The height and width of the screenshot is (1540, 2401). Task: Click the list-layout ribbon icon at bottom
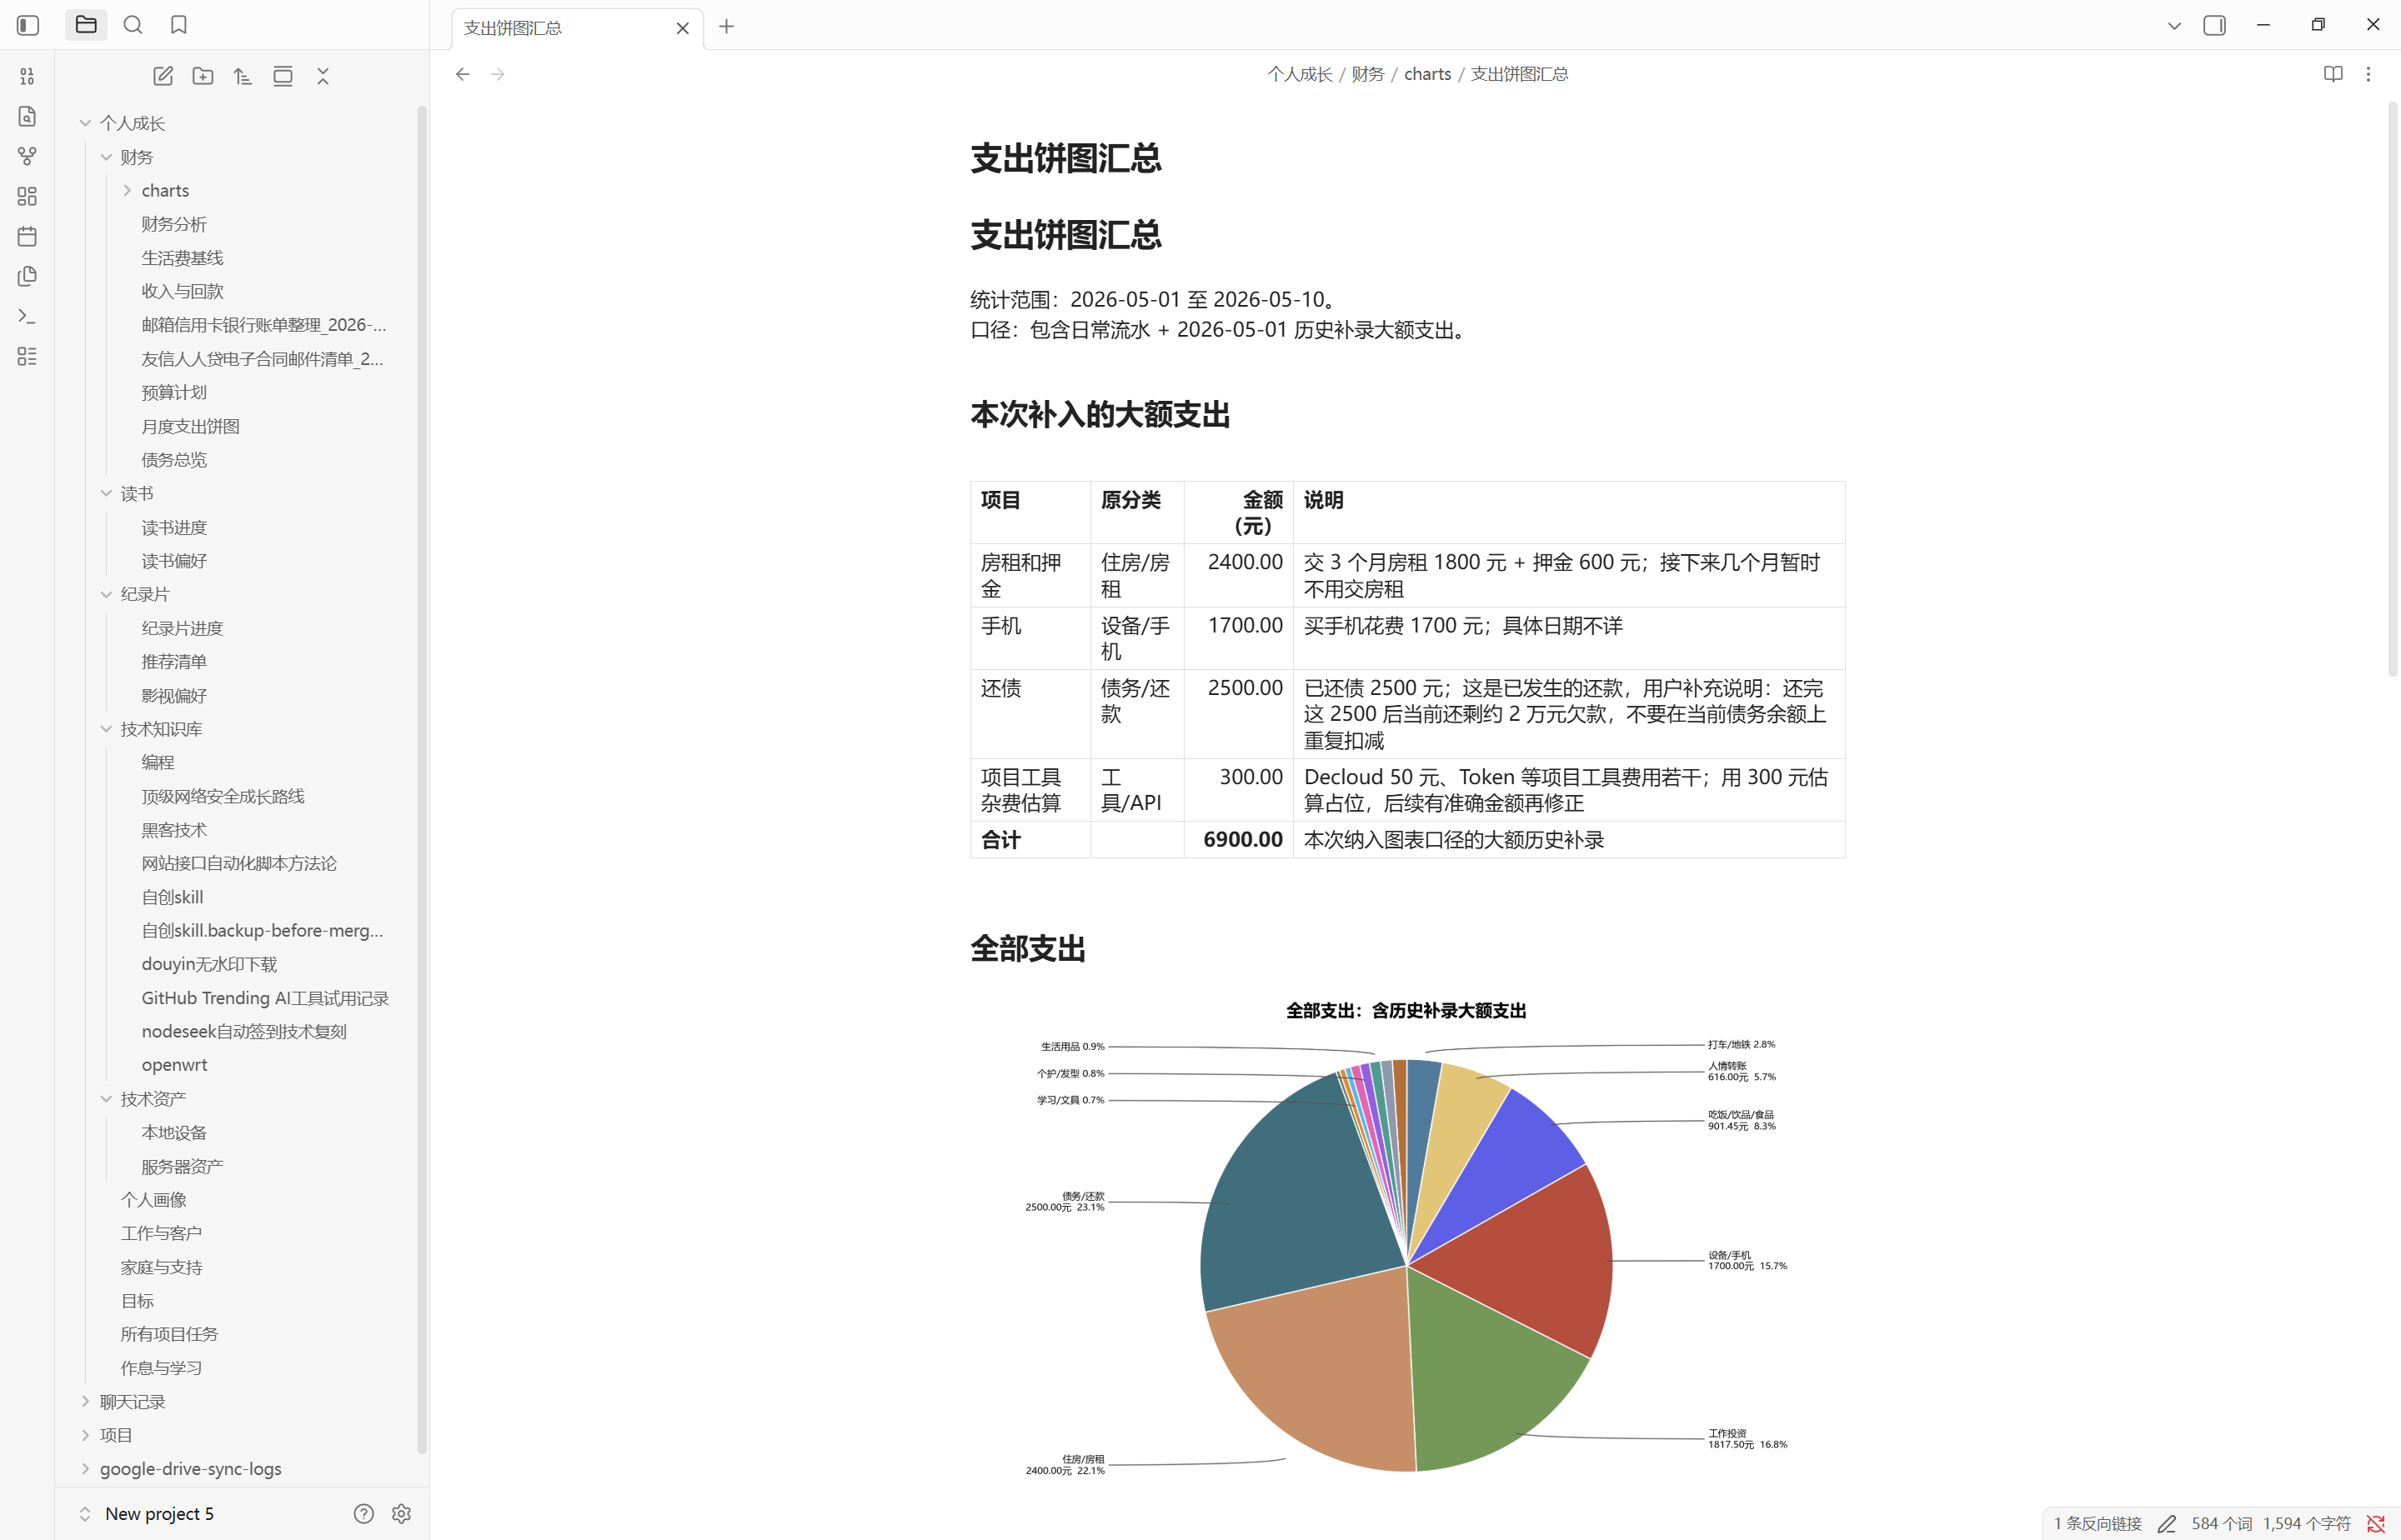[x=27, y=356]
